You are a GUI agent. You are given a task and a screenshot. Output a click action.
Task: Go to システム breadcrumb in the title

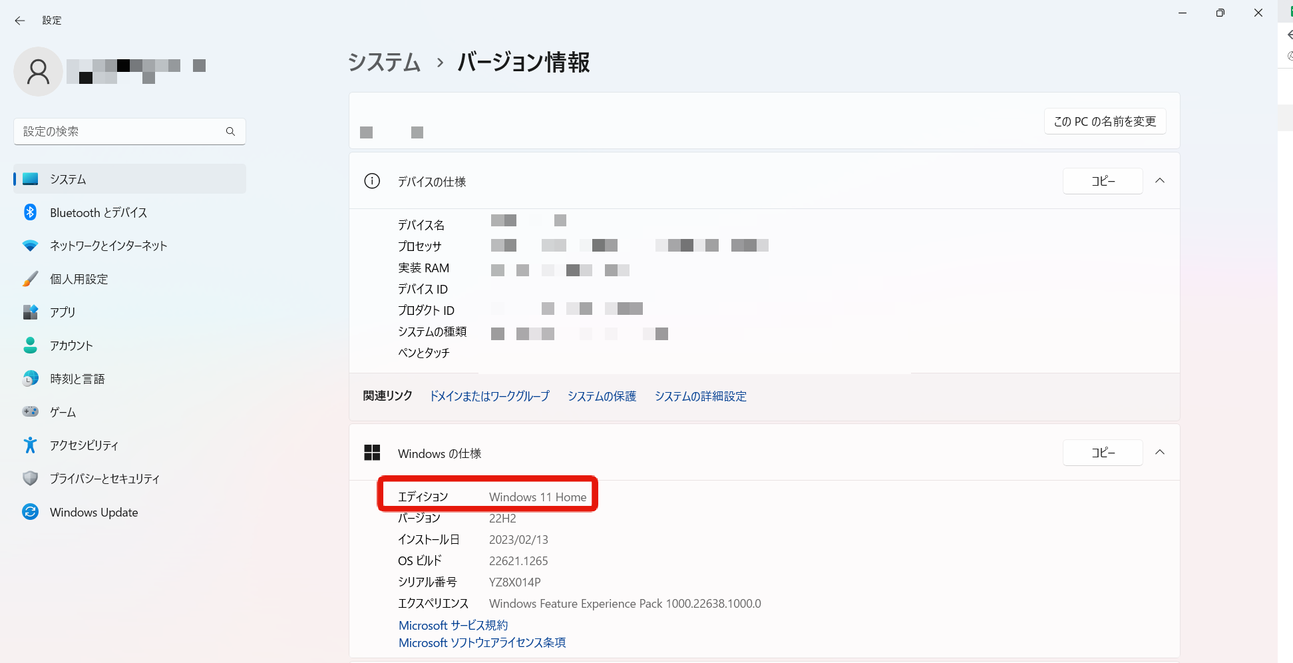point(385,63)
